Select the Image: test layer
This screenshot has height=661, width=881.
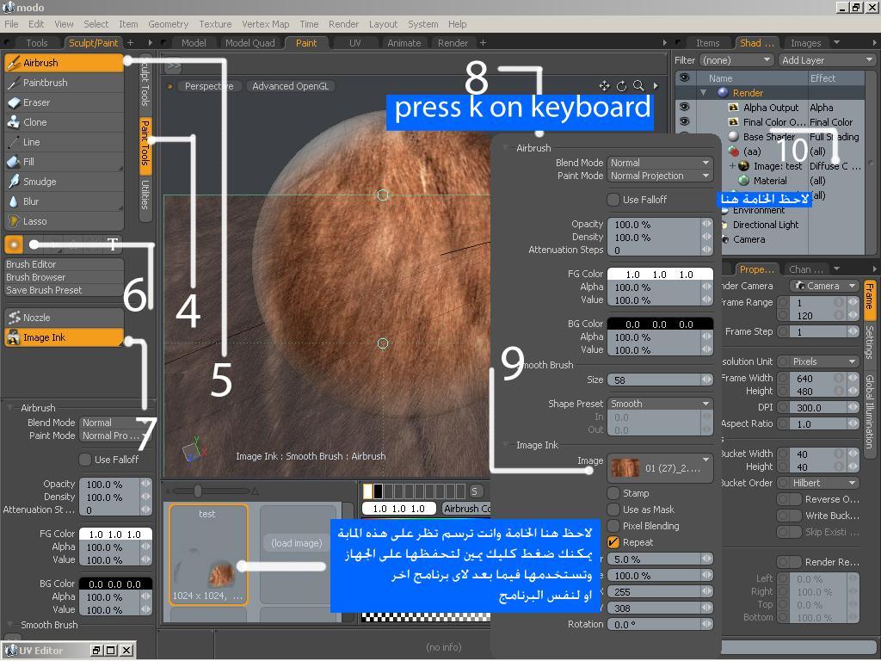coord(778,166)
